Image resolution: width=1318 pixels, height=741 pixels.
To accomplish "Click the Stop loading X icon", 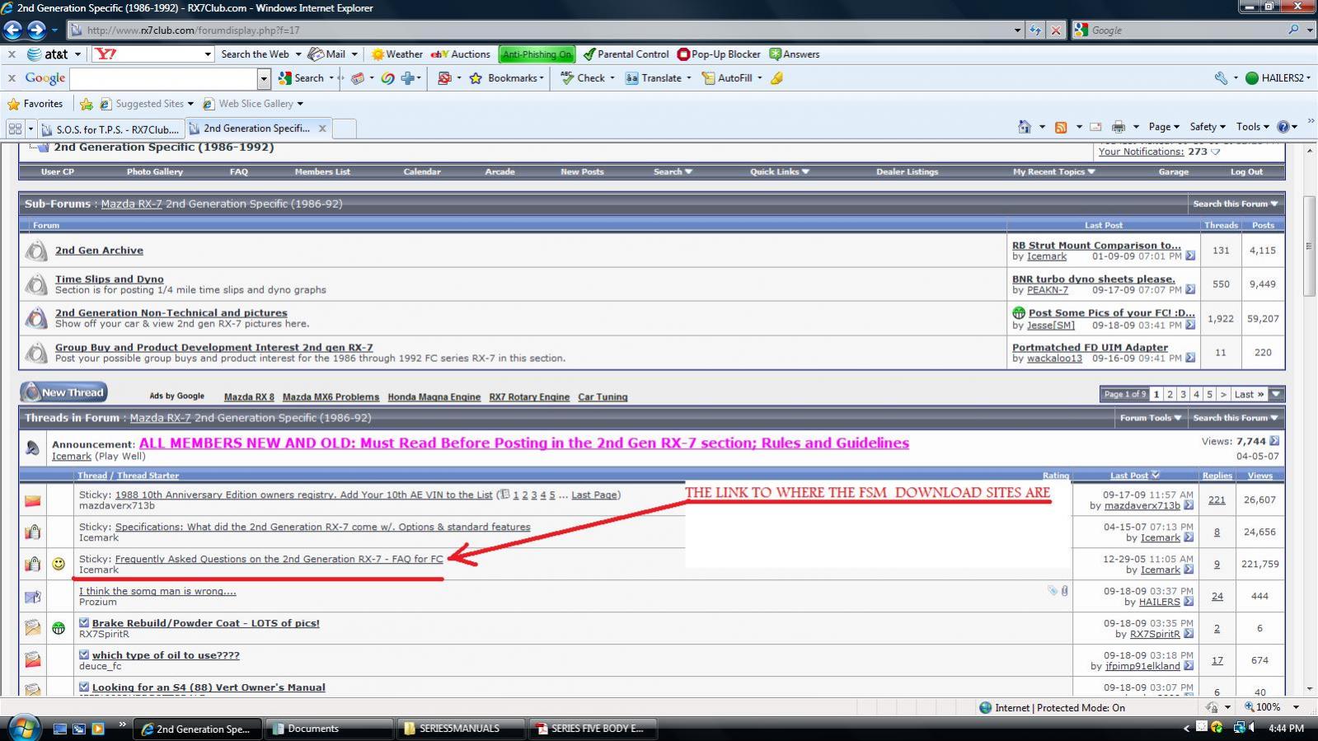I will click(1056, 30).
